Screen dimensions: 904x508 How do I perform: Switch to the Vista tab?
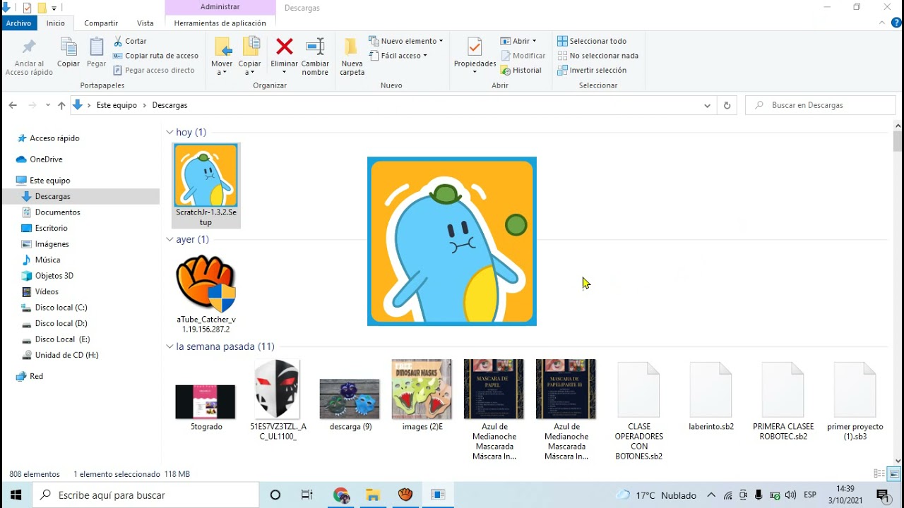[x=145, y=23]
